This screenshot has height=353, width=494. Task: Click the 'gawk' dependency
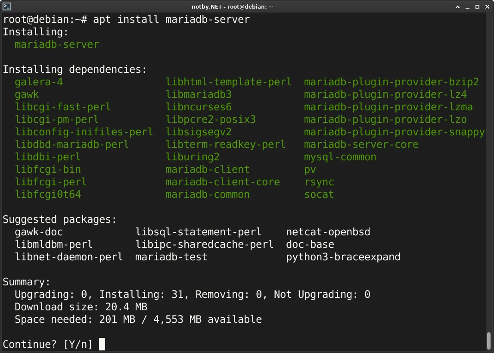pos(27,94)
